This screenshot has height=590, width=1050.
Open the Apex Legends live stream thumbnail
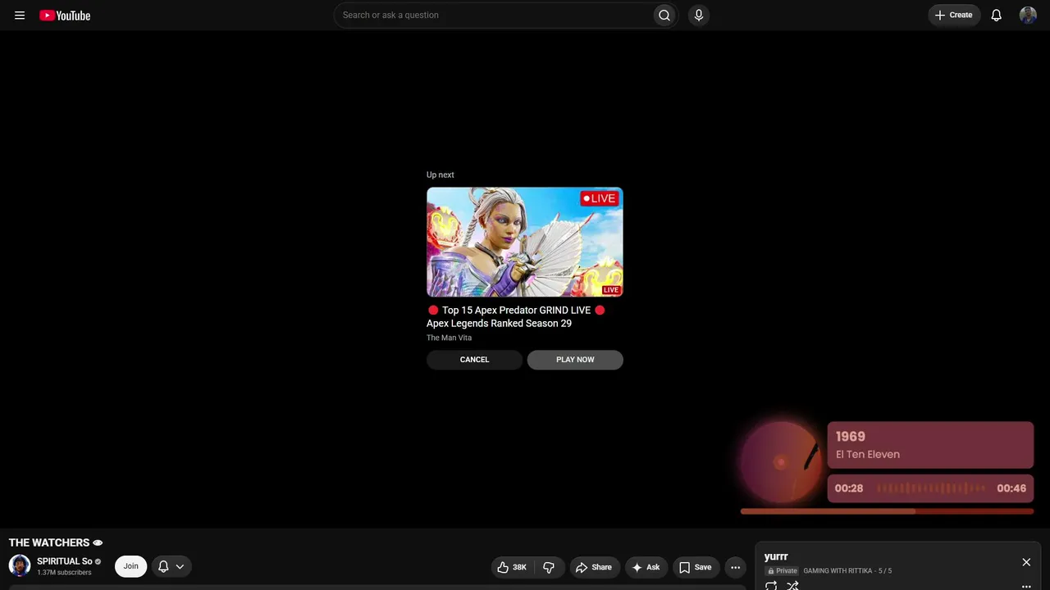pyautogui.click(x=525, y=242)
